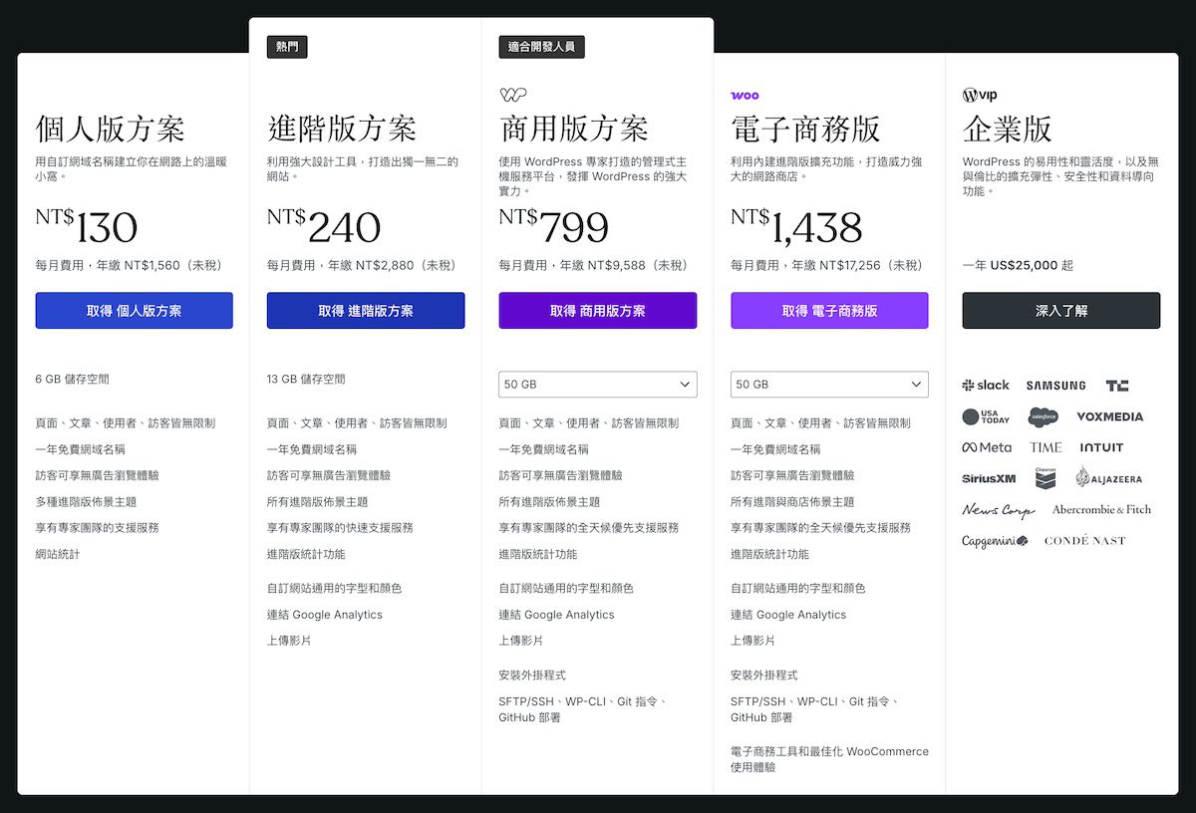Click 取得 進階版方案 button
Screen dimensions: 1196x813
pos(366,310)
